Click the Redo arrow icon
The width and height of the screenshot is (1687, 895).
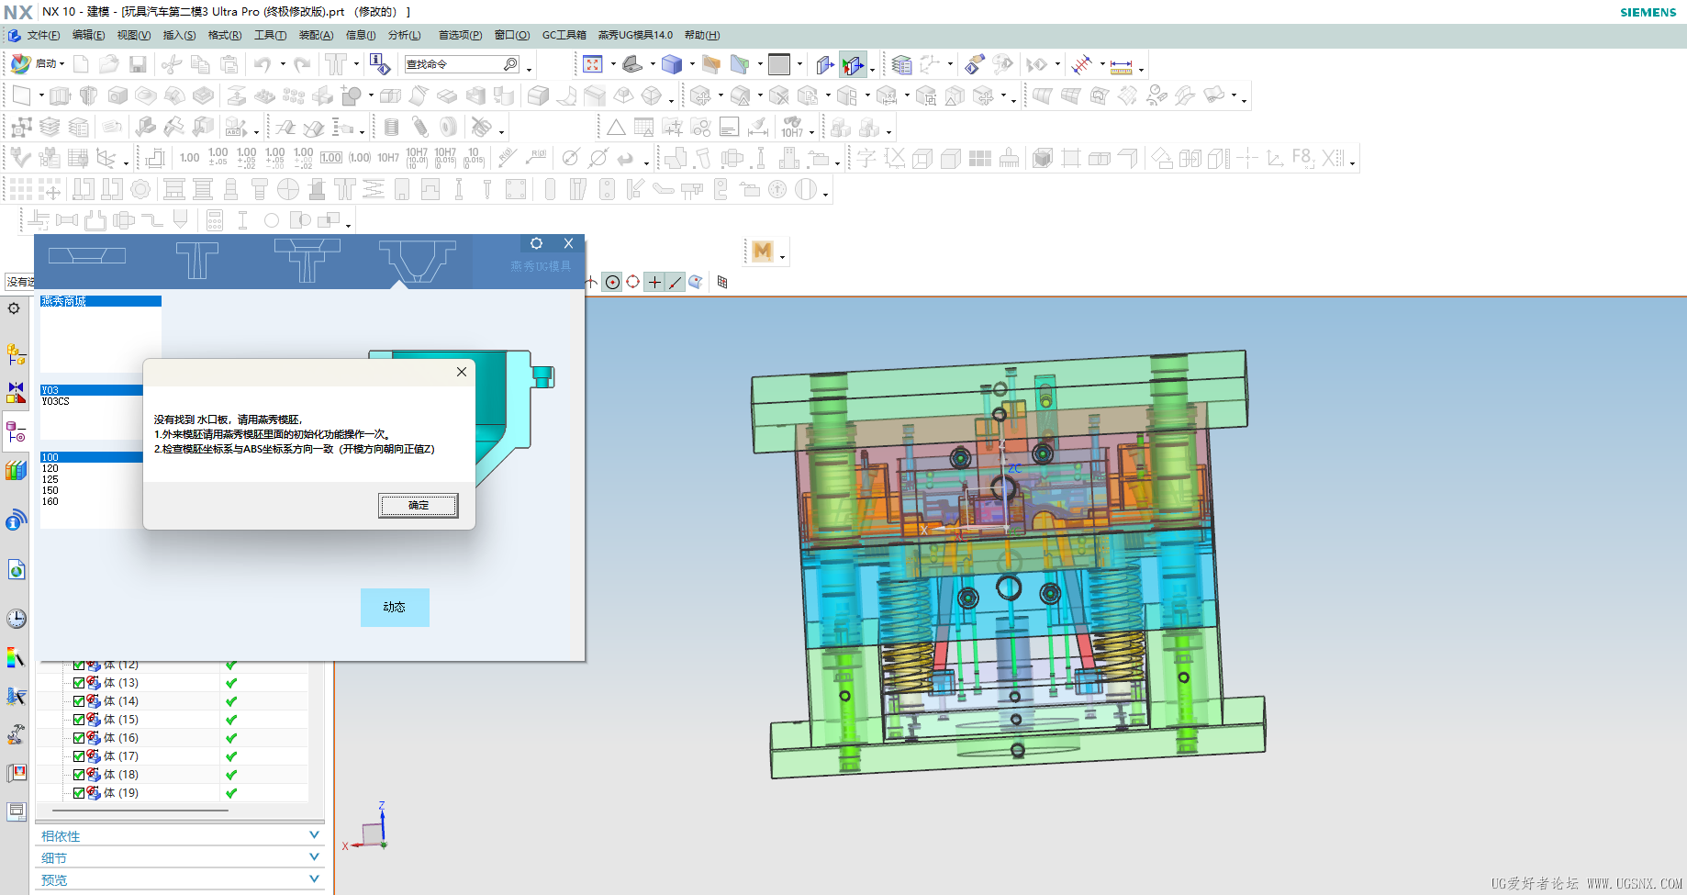tap(302, 64)
